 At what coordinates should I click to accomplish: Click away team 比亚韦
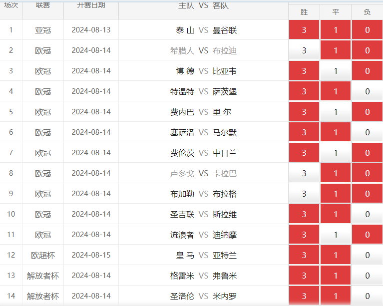(x=225, y=71)
